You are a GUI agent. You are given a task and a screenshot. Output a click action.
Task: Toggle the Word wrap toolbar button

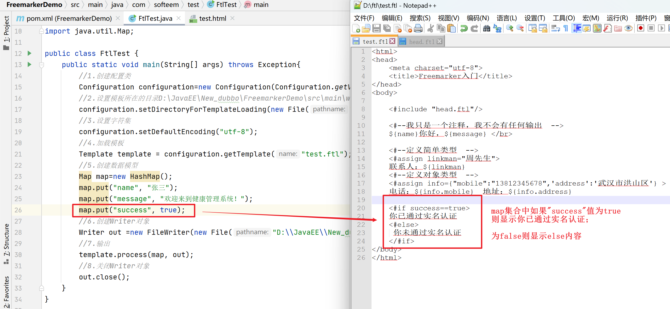pos(555,28)
